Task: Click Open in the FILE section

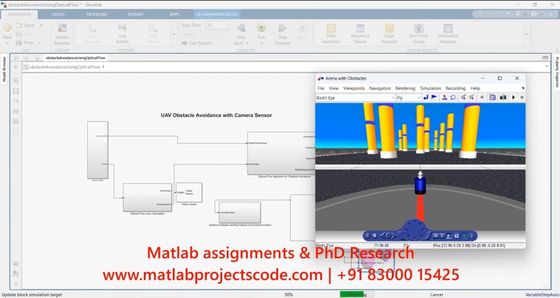Action: click(x=25, y=25)
